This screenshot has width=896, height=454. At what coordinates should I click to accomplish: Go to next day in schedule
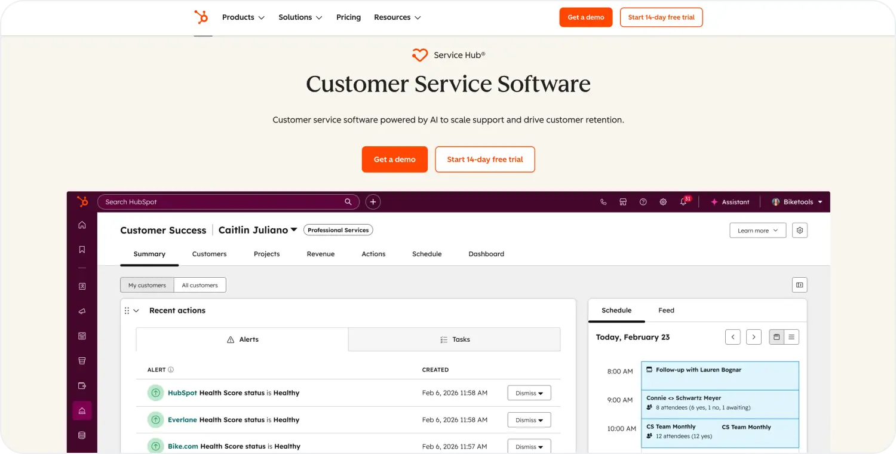754,337
